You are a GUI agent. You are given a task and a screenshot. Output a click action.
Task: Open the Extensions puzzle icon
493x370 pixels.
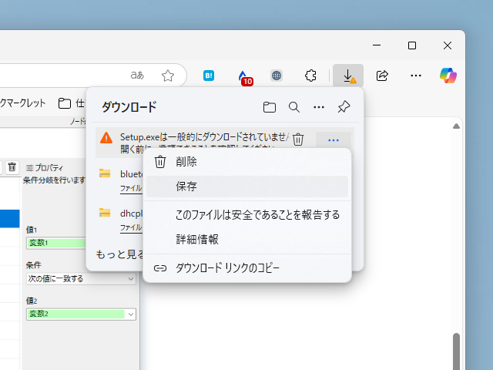point(310,76)
